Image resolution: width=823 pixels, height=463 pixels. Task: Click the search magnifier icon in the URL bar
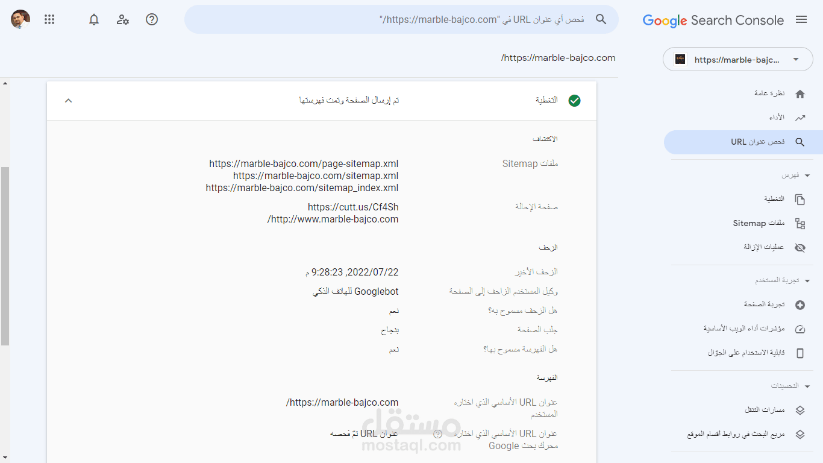click(601, 19)
